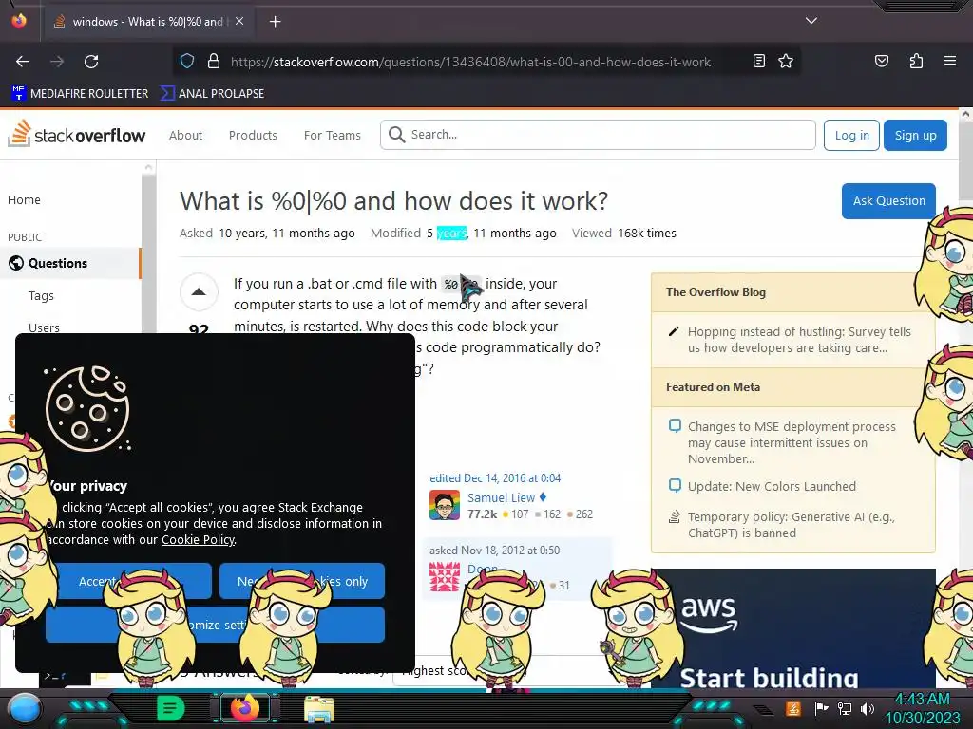Select Home in the left sidebar
973x729 pixels.
[x=24, y=199]
